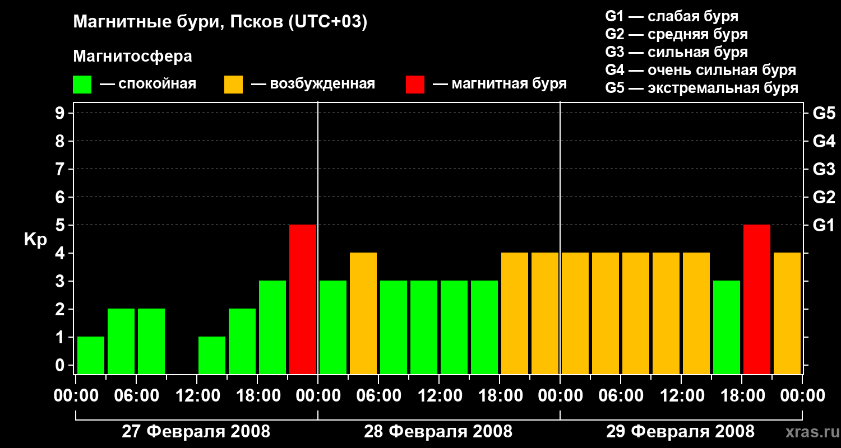Viewport: 841px width, 448px height.
Task: Click the '28 Февраля 2008' date label
Action: coord(438,432)
